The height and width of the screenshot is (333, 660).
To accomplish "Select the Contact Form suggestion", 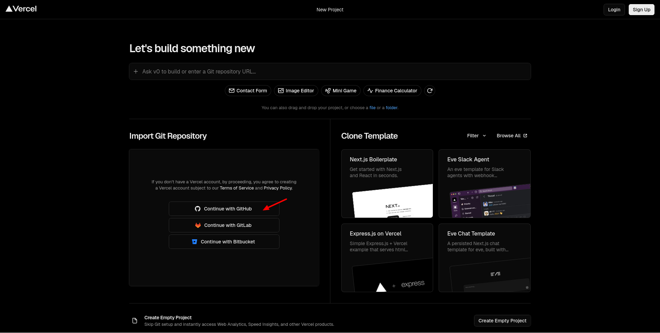I will pos(248,91).
